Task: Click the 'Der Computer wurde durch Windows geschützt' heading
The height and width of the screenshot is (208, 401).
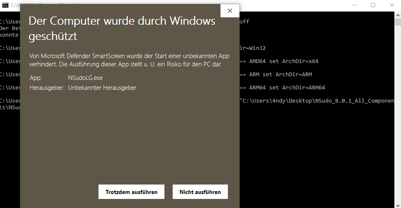Action: point(122,28)
